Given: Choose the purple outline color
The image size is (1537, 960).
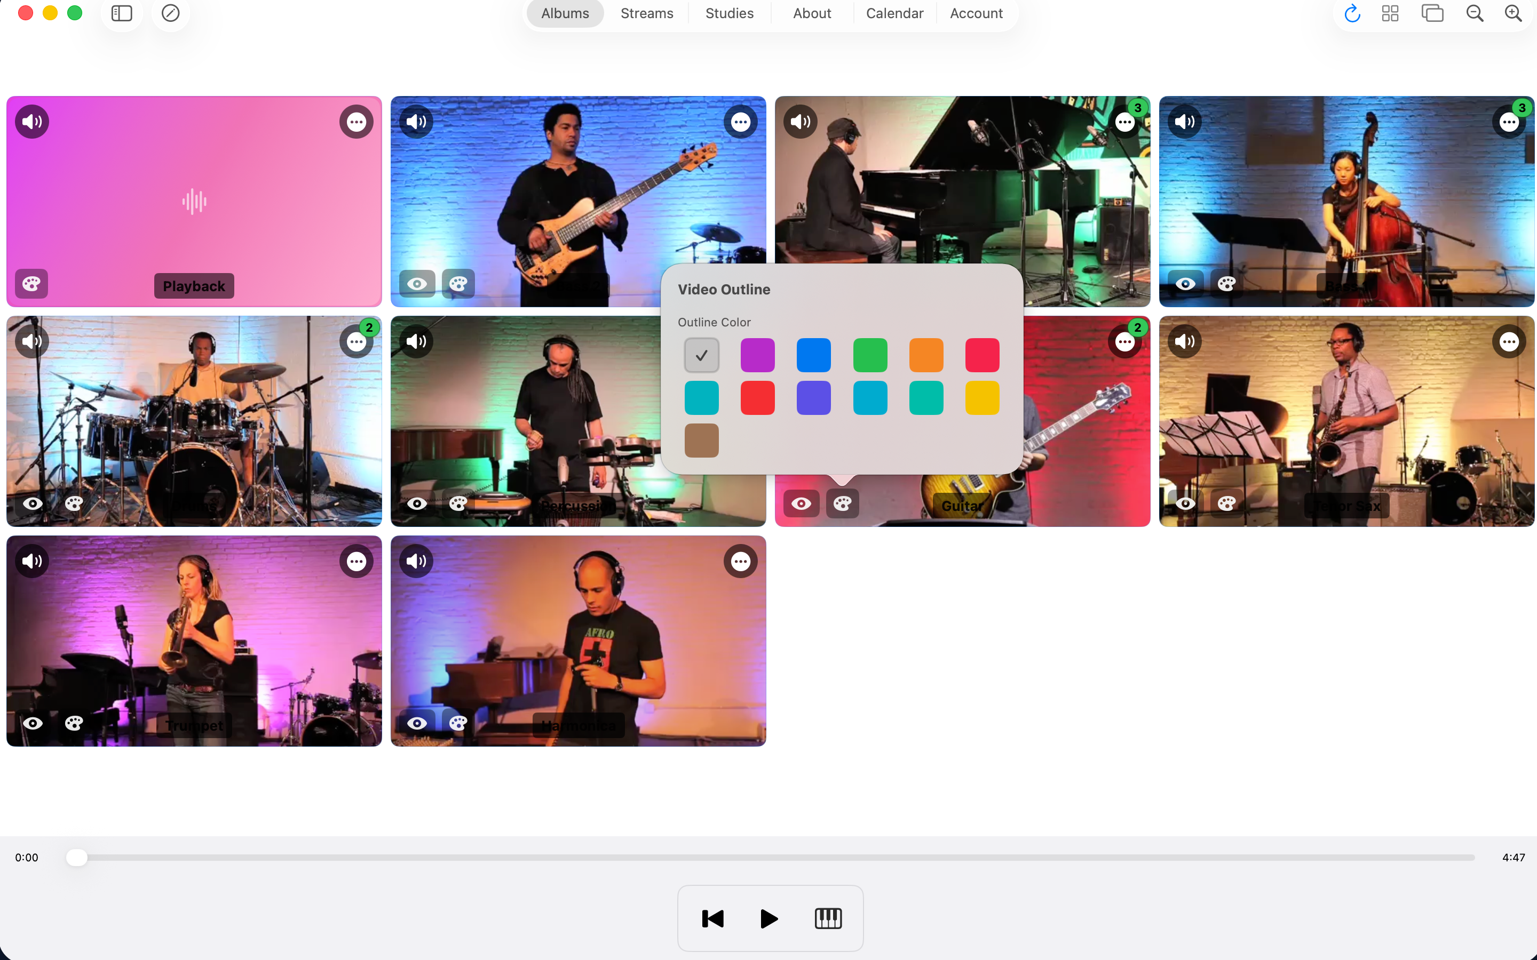Looking at the screenshot, I should 757,355.
